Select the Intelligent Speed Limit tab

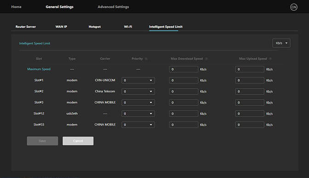click(x=166, y=27)
